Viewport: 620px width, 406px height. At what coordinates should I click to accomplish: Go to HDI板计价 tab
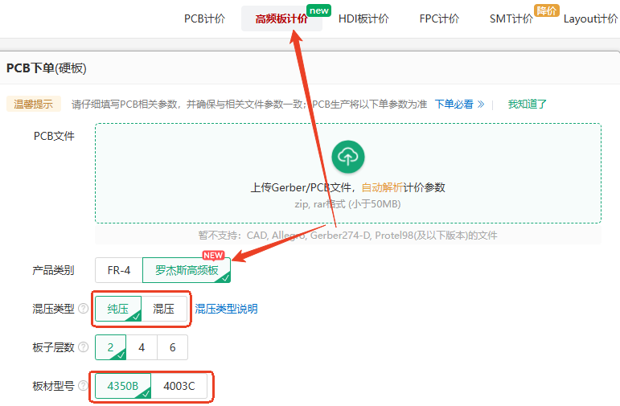coord(363,18)
